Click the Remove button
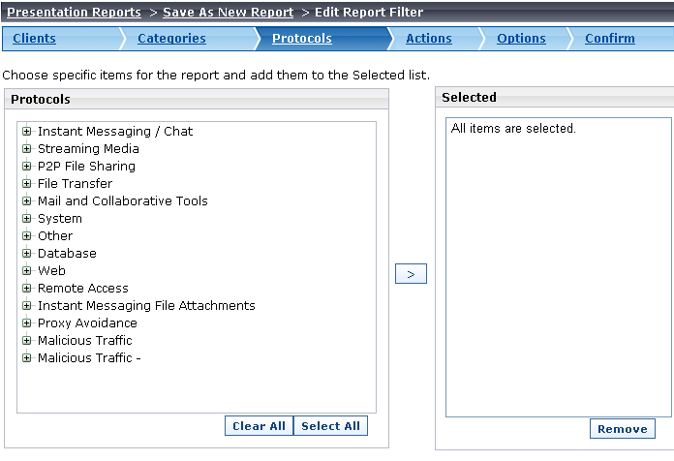 pyautogui.click(x=623, y=429)
